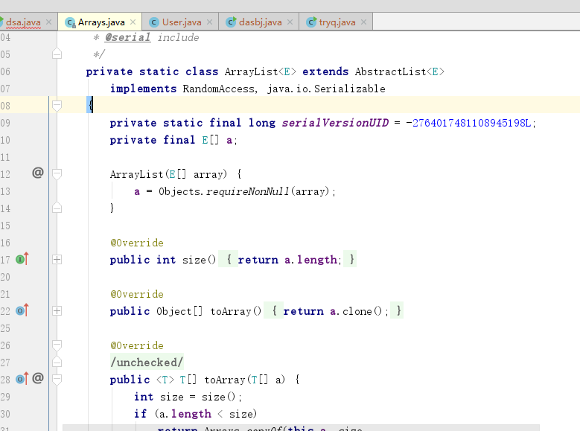The height and width of the screenshot is (431, 580).
Task: Click the Arrays.java class file icon
Action: point(70,22)
